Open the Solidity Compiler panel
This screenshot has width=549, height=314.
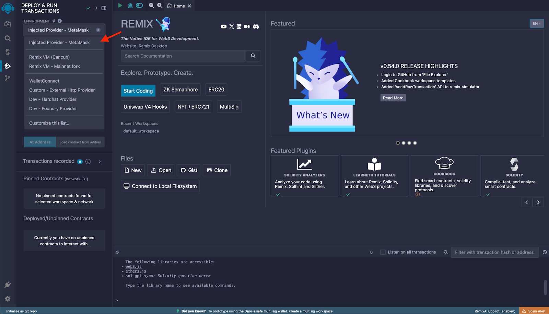(8, 52)
